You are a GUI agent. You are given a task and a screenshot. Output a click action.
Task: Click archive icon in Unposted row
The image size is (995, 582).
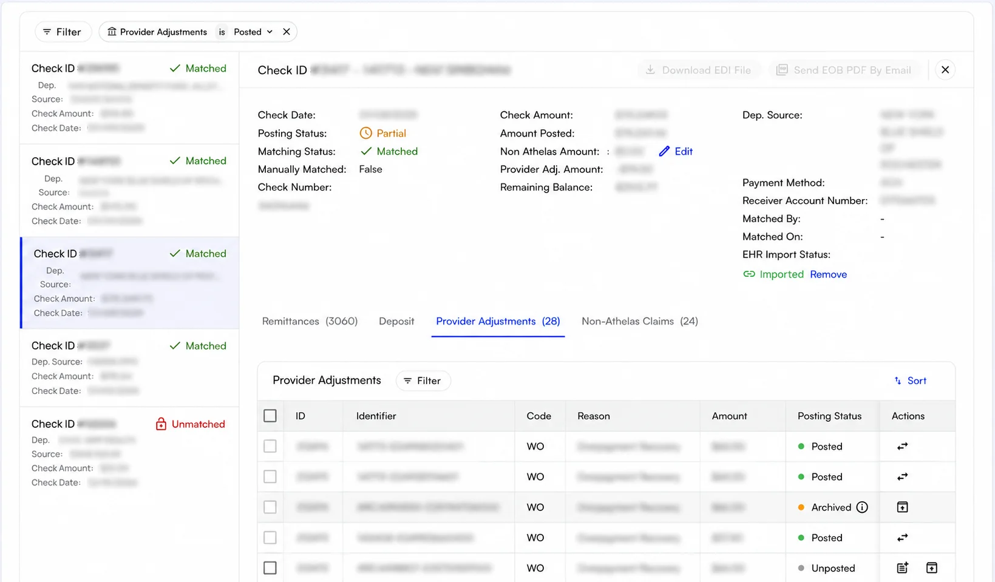931,568
